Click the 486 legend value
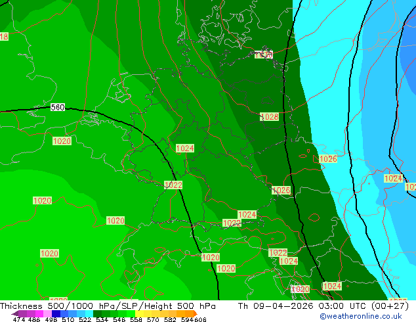416x322 pixels. pyautogui.click(x=34, y=319)
